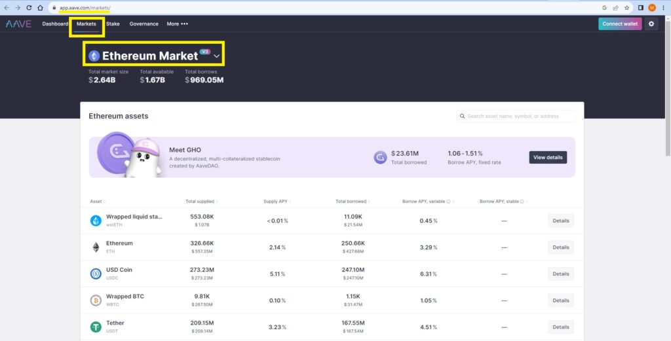Viewport: 671px width, 341px height.
Task: Click the Ethereum logo beside market title
Action: (94, 56)
